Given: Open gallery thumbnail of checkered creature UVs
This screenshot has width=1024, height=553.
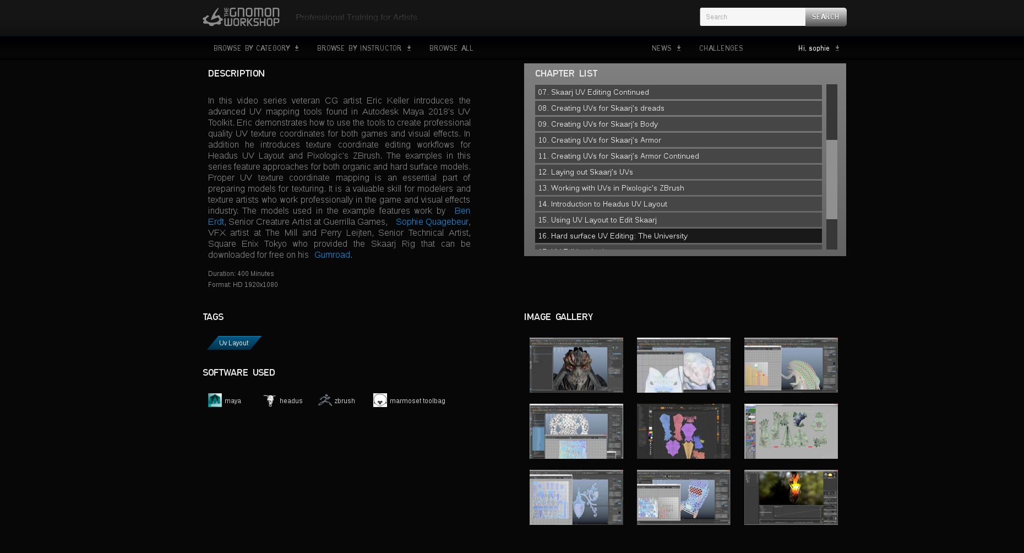Looking at the screenshot, I should tap(791, 365).
